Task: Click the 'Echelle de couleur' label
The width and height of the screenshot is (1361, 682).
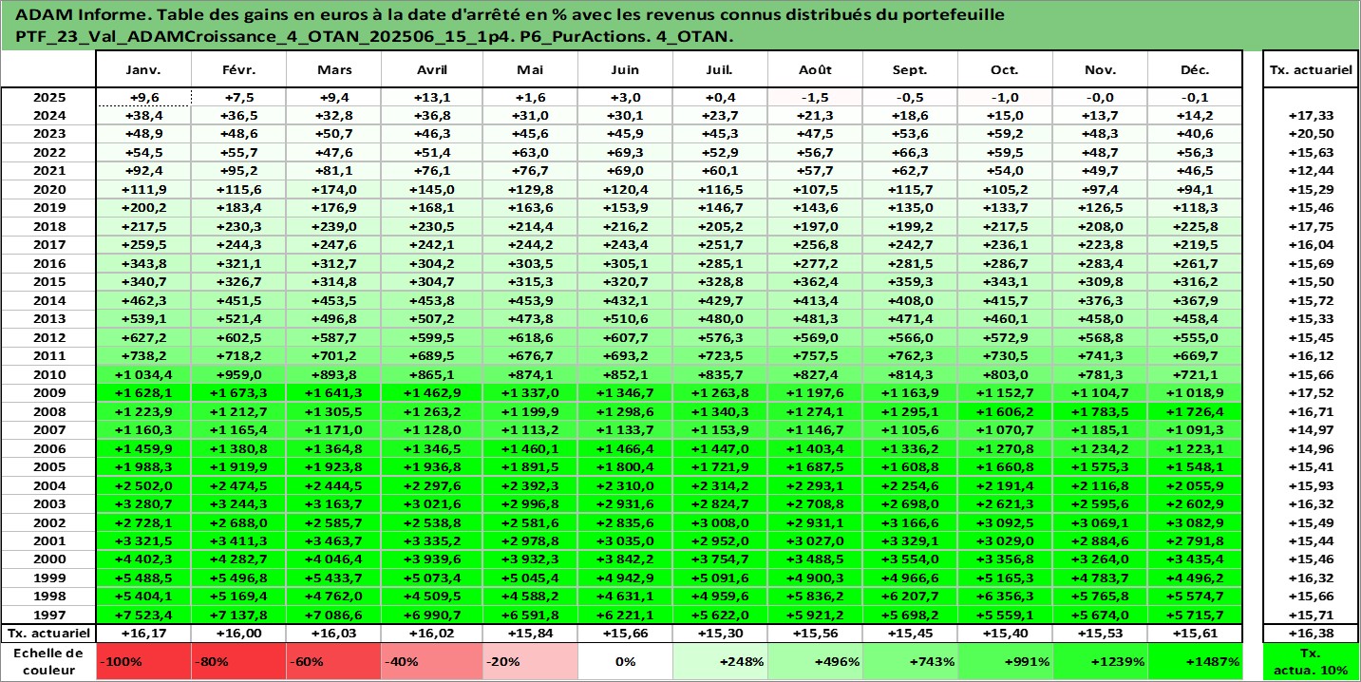Action: click(x=48, y=661)
